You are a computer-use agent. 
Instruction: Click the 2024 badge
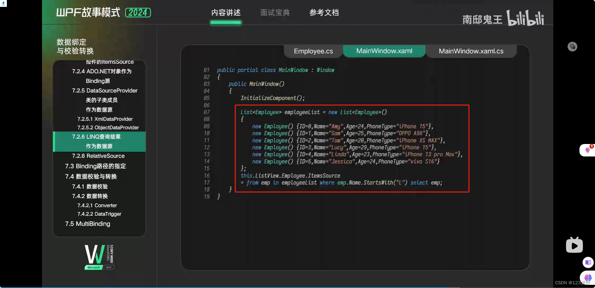pos(138,12)
